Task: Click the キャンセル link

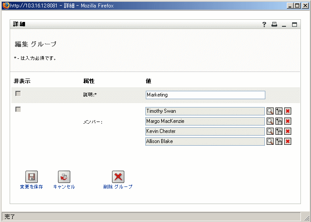Action: tap(64, 187)
